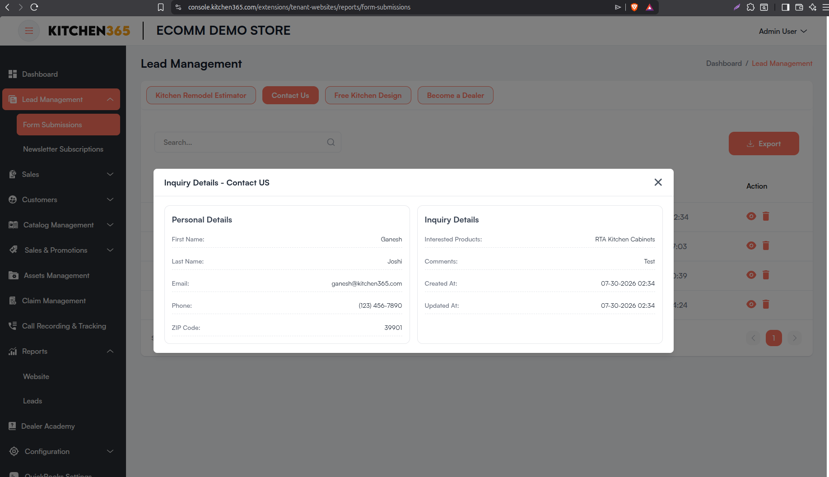This screenshot has height=477, width=829.
Task: View submission details in the 2:34 row
Action: point(751,216)
